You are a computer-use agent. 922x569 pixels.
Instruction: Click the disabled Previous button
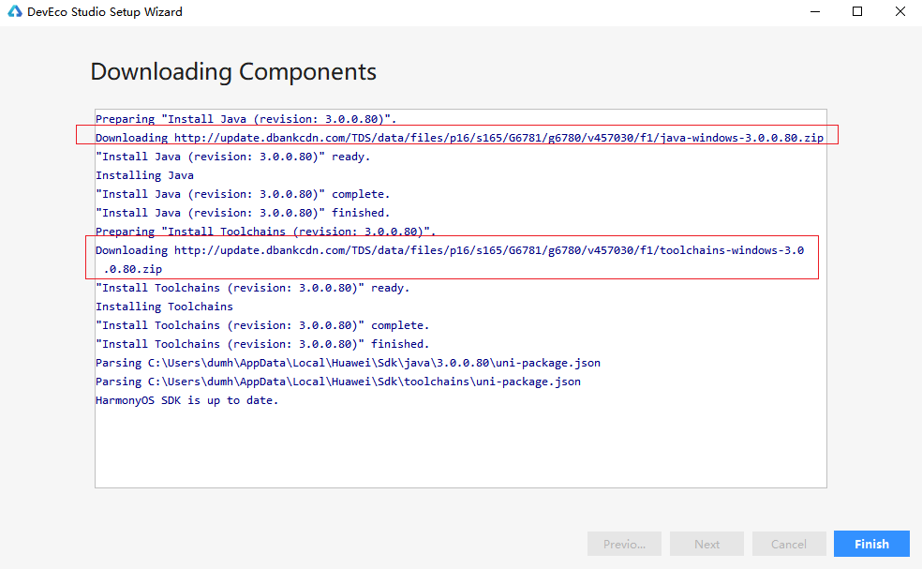[x=624, y=544]
